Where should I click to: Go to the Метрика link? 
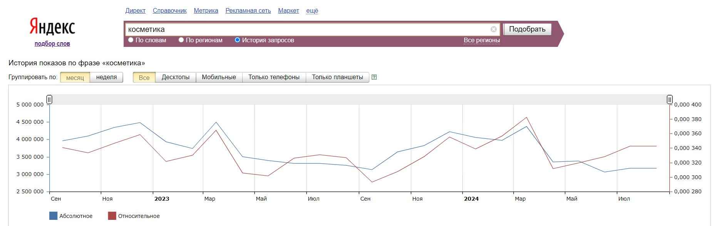coord(206,11)
